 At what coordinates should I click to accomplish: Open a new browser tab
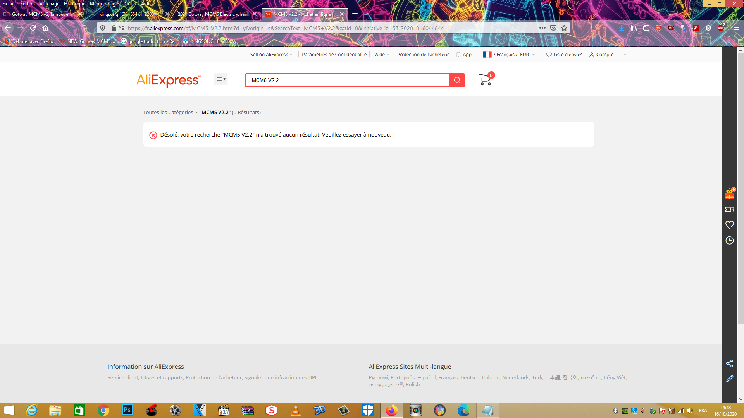pyautogui.click(x=355, y=14)
